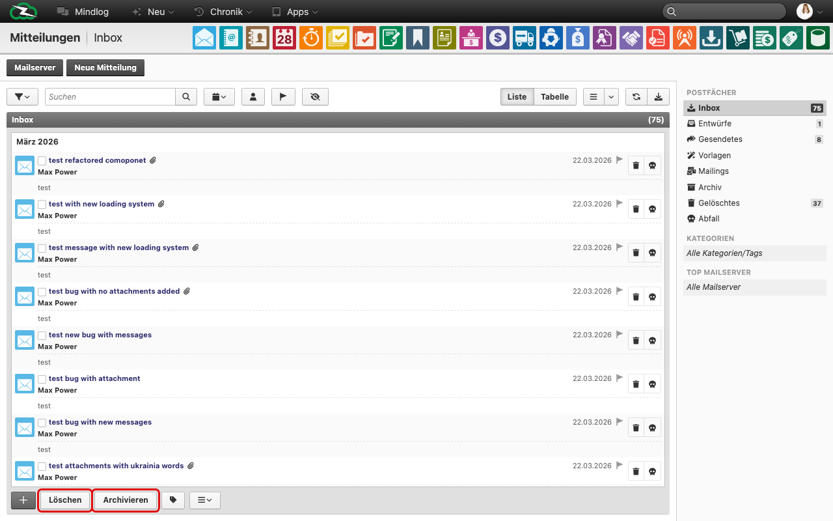The width and height of the screenshot is (833, 521).
Task: Check the 'test bug with new messages' checkbox
Action: [x=42, y=423]
